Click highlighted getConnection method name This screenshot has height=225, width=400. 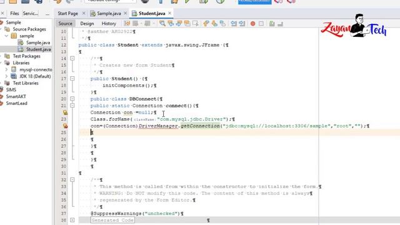point(200,126)
